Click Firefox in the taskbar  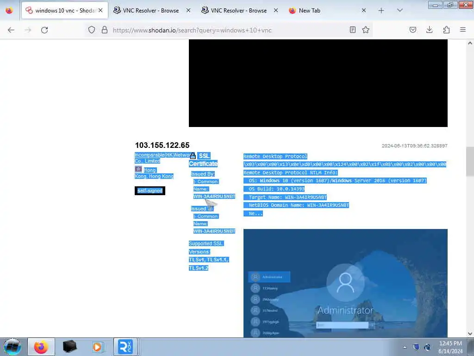(x=41, y=347)
